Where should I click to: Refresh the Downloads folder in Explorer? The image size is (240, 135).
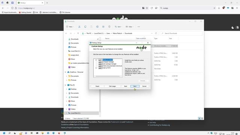tap(156, 33)
